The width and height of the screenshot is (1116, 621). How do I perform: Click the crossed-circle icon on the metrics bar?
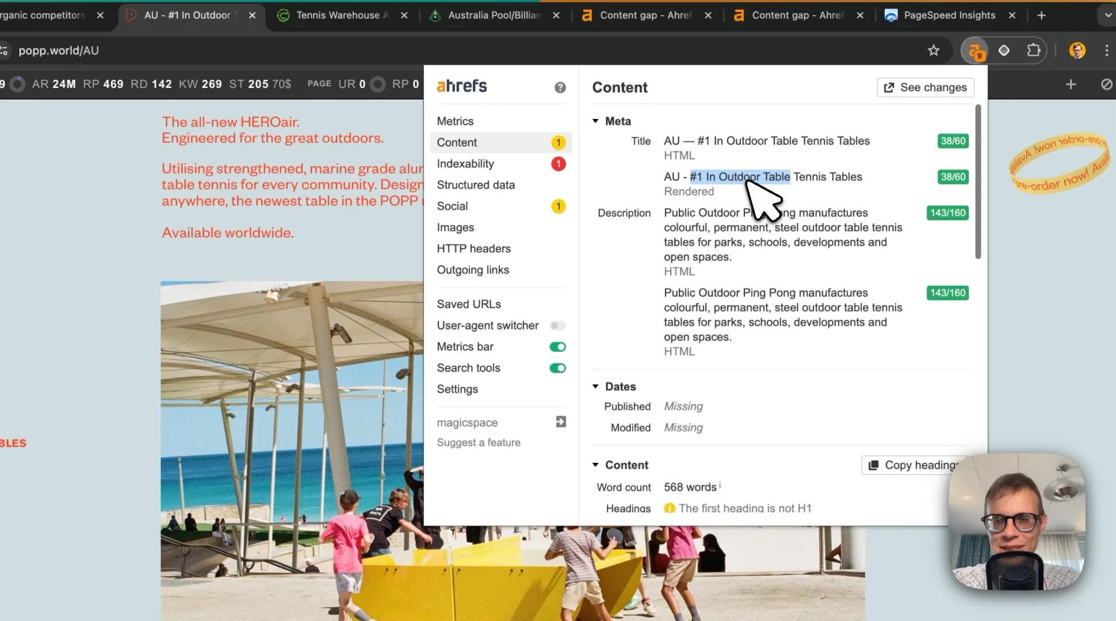pos(1106,85)
